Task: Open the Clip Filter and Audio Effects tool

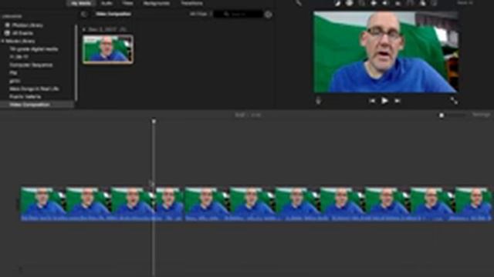Action: point(422,3)
